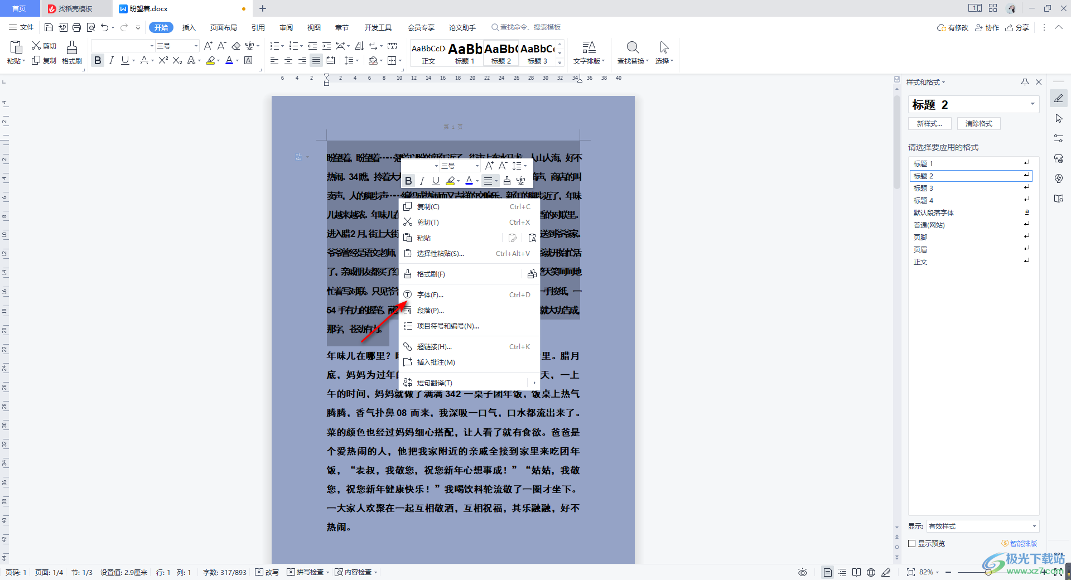Click the 新样式... button

tap(929, 123)
